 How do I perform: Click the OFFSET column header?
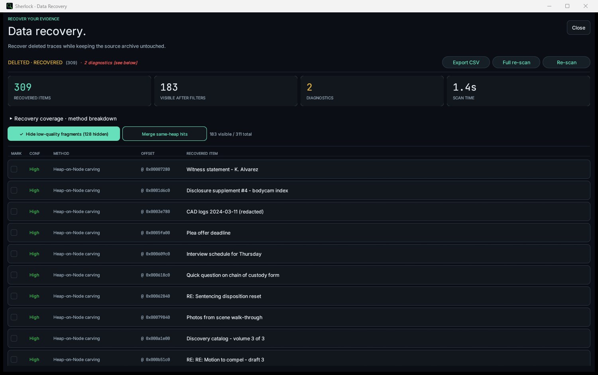148,153
